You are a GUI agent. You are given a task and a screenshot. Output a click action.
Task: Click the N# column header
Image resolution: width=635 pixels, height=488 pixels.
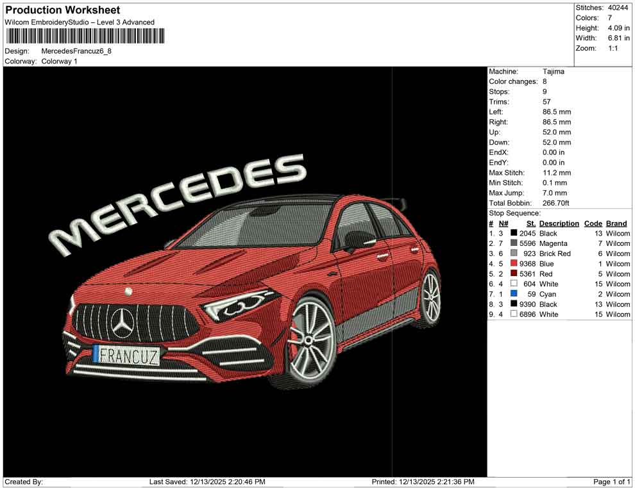[502, 223]
